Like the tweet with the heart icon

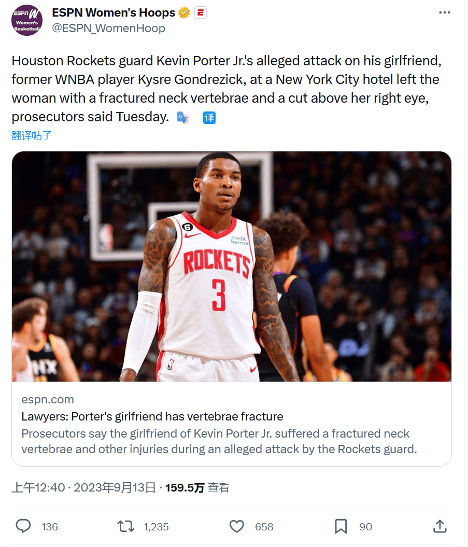(237, 526)
